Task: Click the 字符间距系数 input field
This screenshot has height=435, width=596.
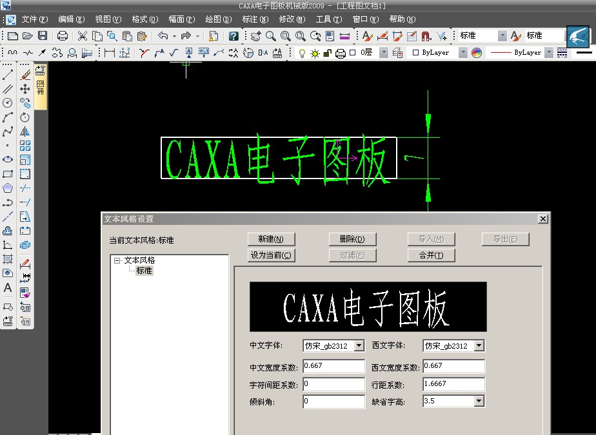Action: tap(333, 383)
